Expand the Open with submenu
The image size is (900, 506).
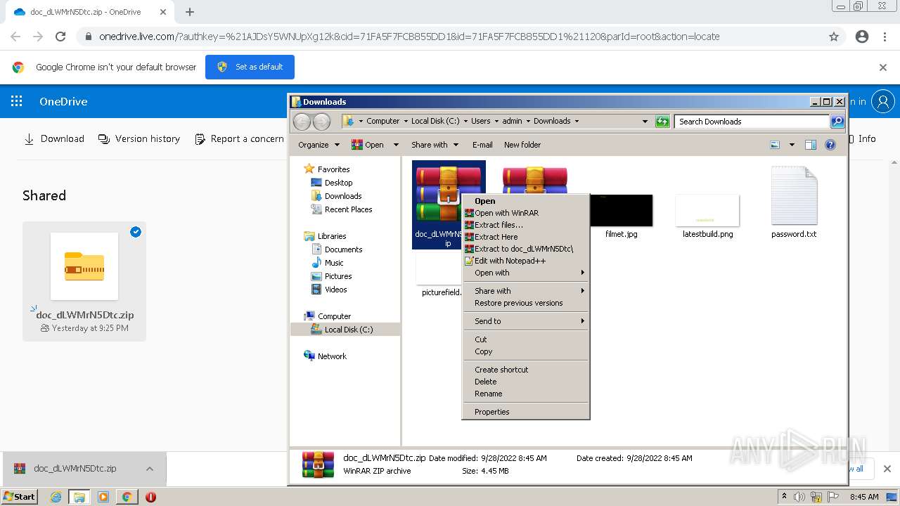point(525,273)
